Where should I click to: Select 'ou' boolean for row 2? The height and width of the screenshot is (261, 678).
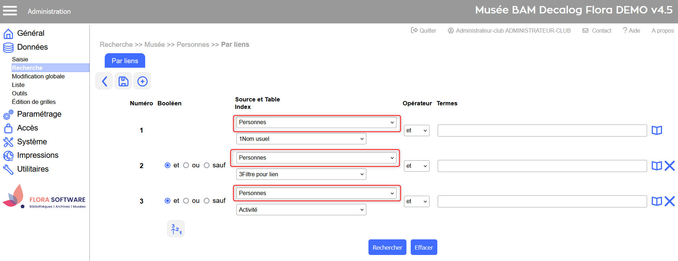click(x=186, y=166)
